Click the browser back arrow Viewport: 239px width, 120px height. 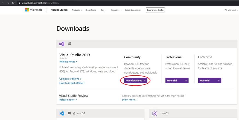[x=3, y=3]
